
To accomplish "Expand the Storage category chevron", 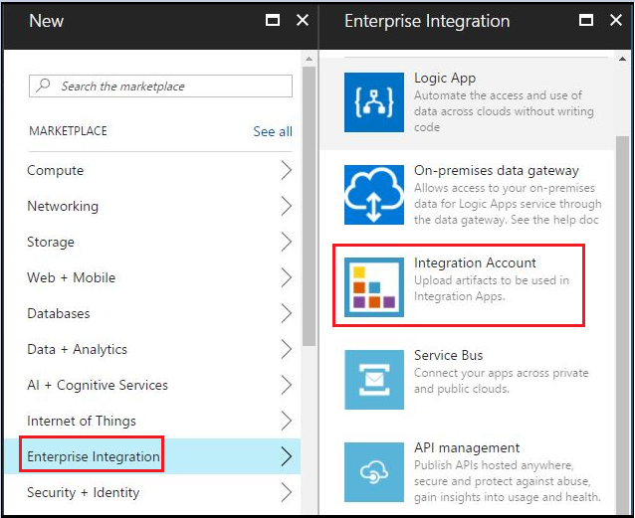I will (x=287, y=242).
